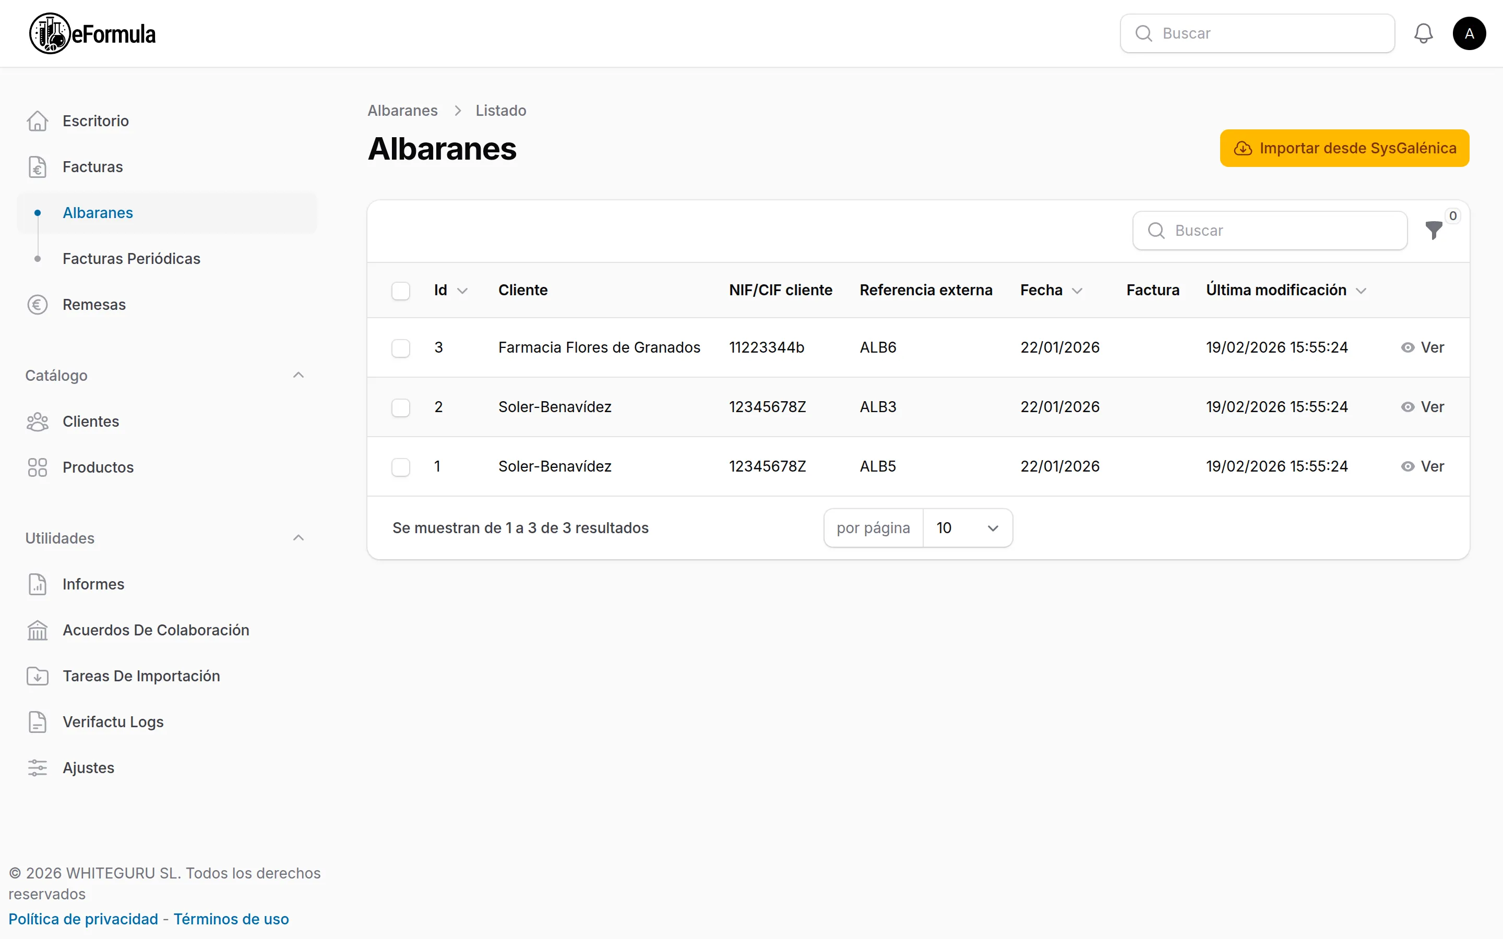Image resolution: width=1503 pixels, height=939 pixels.
Task: Click Ver for the ALB5 row
Action: (x=1422, y=467)
